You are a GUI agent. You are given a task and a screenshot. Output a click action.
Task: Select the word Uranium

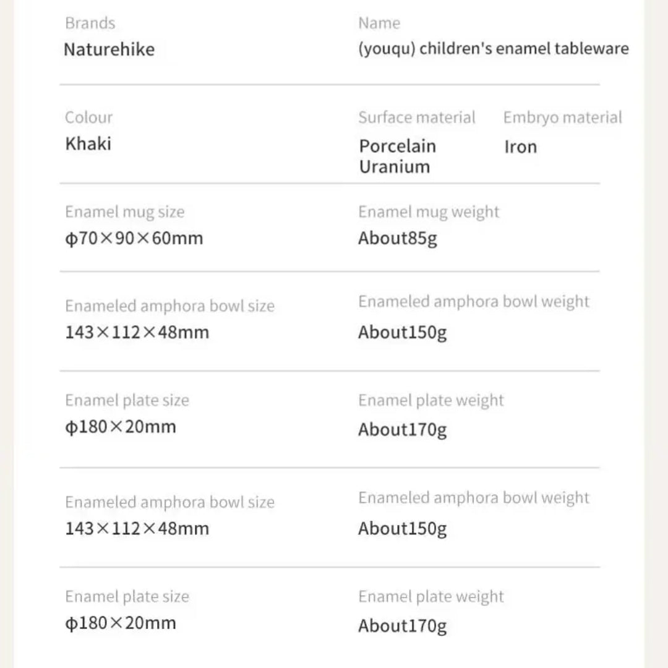[395, 166]
